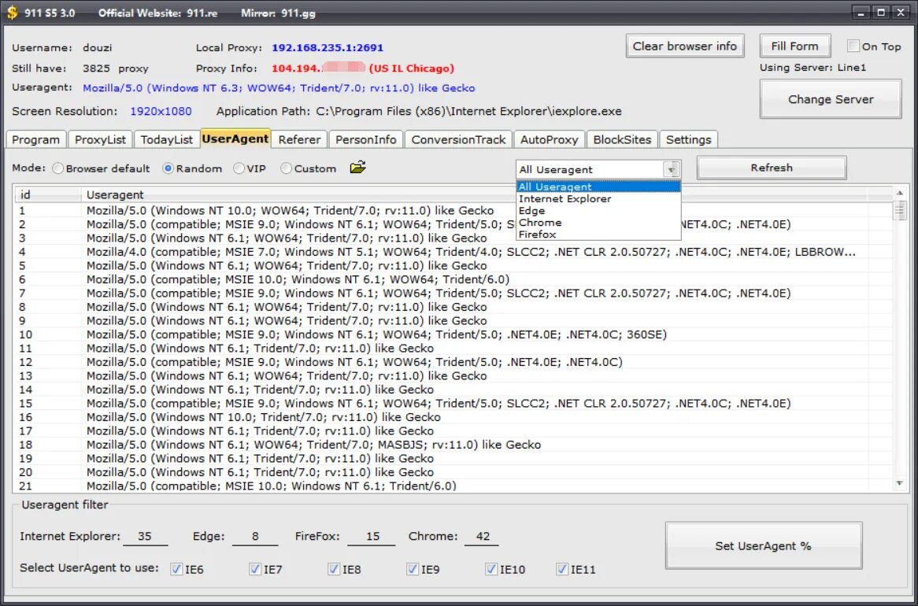Click the username value douzi
The image size is (918, 606).
coord(97,47)
